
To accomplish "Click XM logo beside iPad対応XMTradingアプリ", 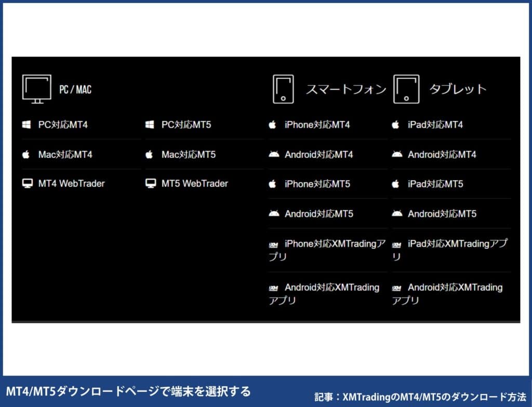I will (x=396, y=245).
